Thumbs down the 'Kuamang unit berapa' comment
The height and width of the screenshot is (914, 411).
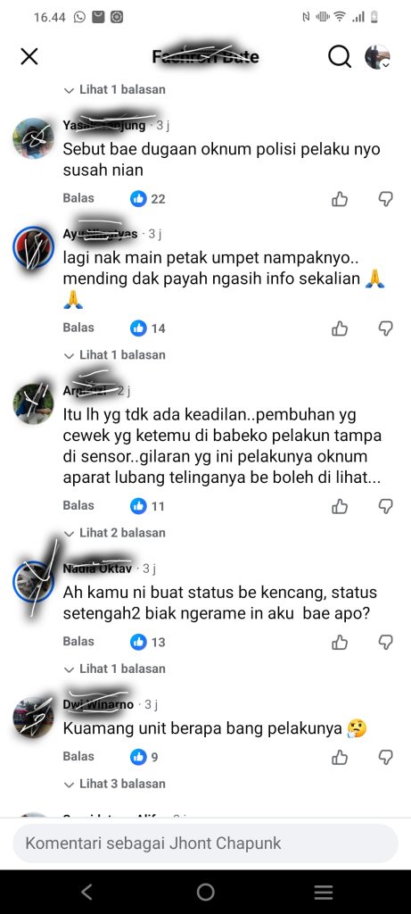click(x=386, y=757)
